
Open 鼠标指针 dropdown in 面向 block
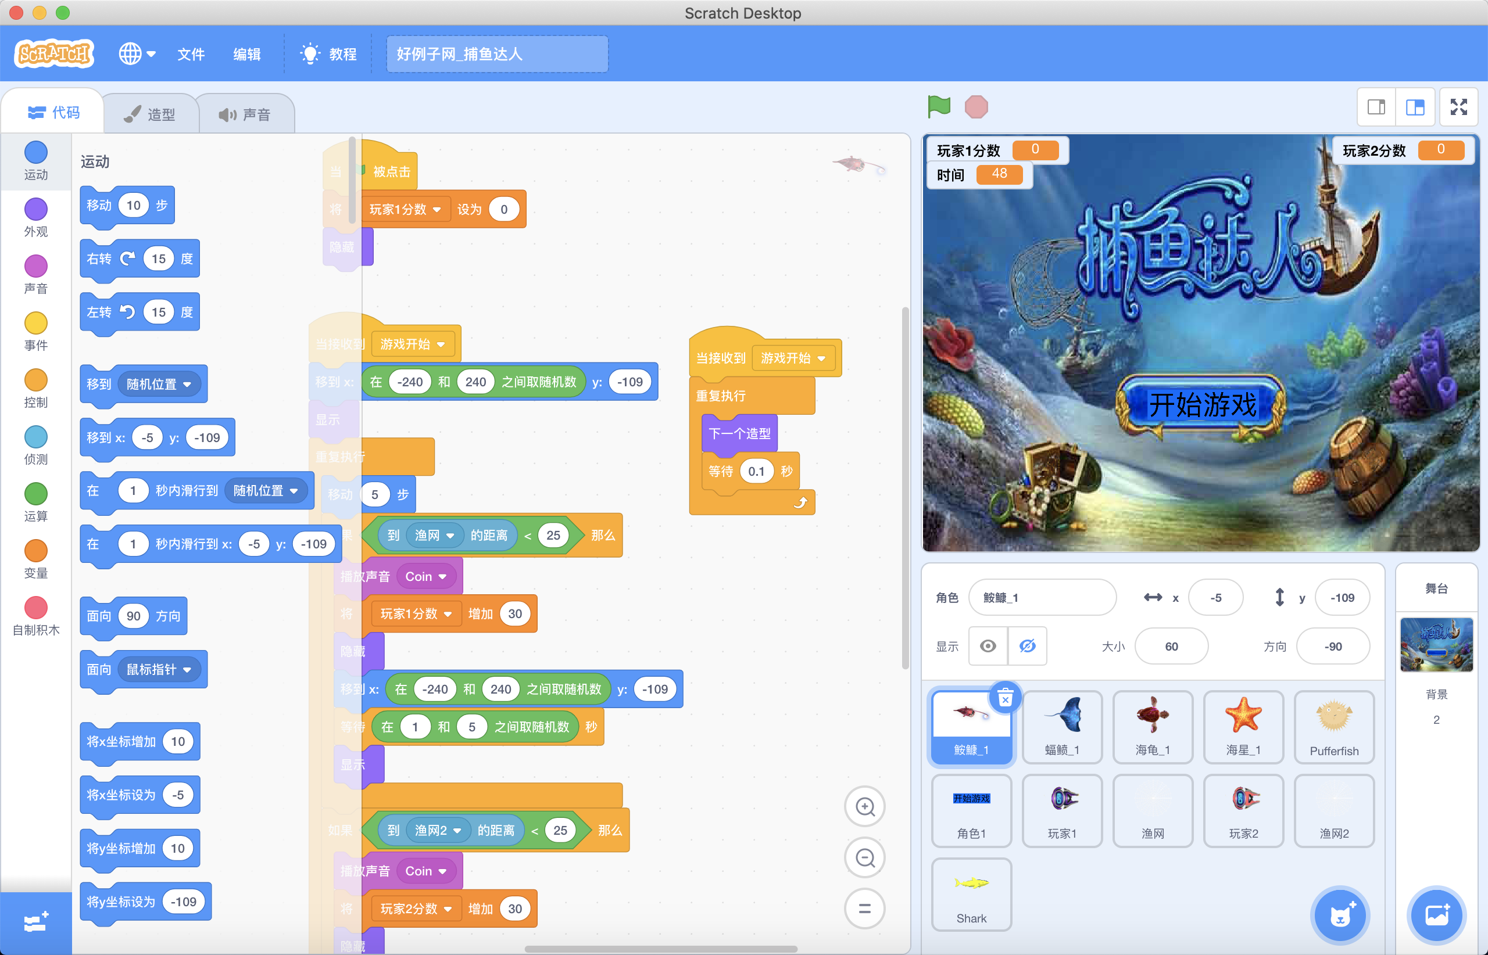(x=159, y=669)
